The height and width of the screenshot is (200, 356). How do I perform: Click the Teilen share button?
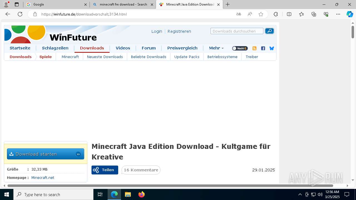105,170
